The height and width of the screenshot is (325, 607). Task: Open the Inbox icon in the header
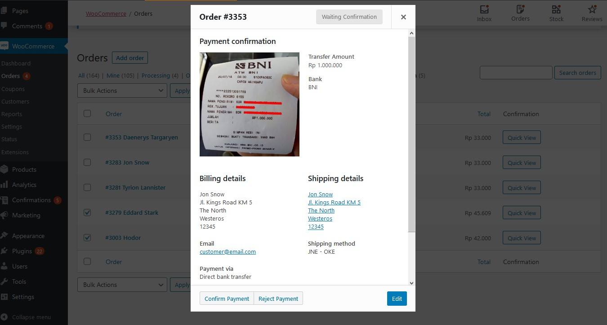point(484,9)
